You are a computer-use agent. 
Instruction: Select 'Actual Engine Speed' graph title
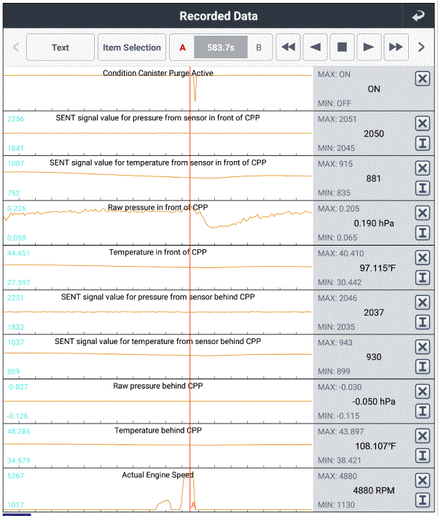tap(157, 475)
